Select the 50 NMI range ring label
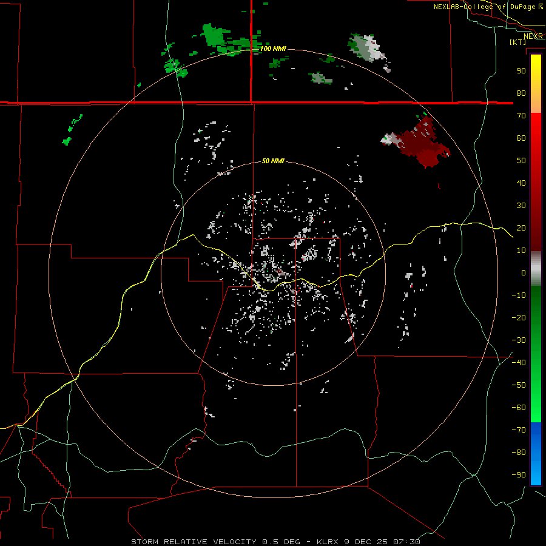546x546 pixels. pyautogui.click(x=273, y=161)
